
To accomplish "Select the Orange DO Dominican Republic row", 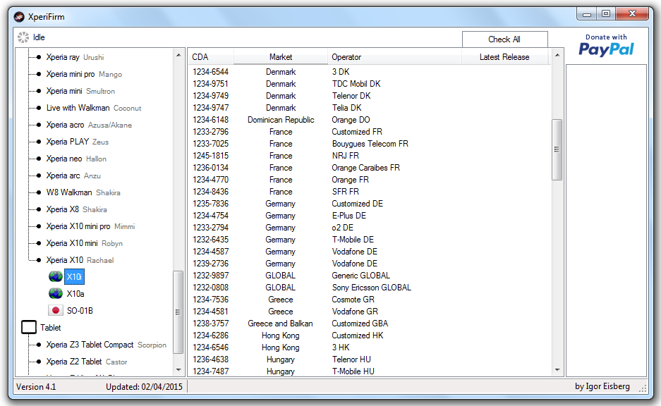I will pos(369,120).
